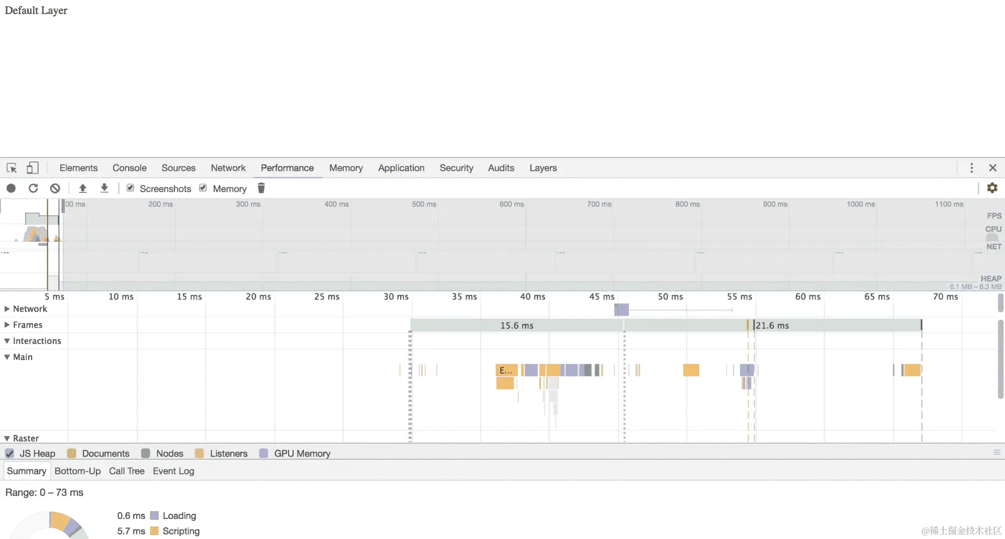
Task: Click the FPS overview label
Action: [994, 216]
